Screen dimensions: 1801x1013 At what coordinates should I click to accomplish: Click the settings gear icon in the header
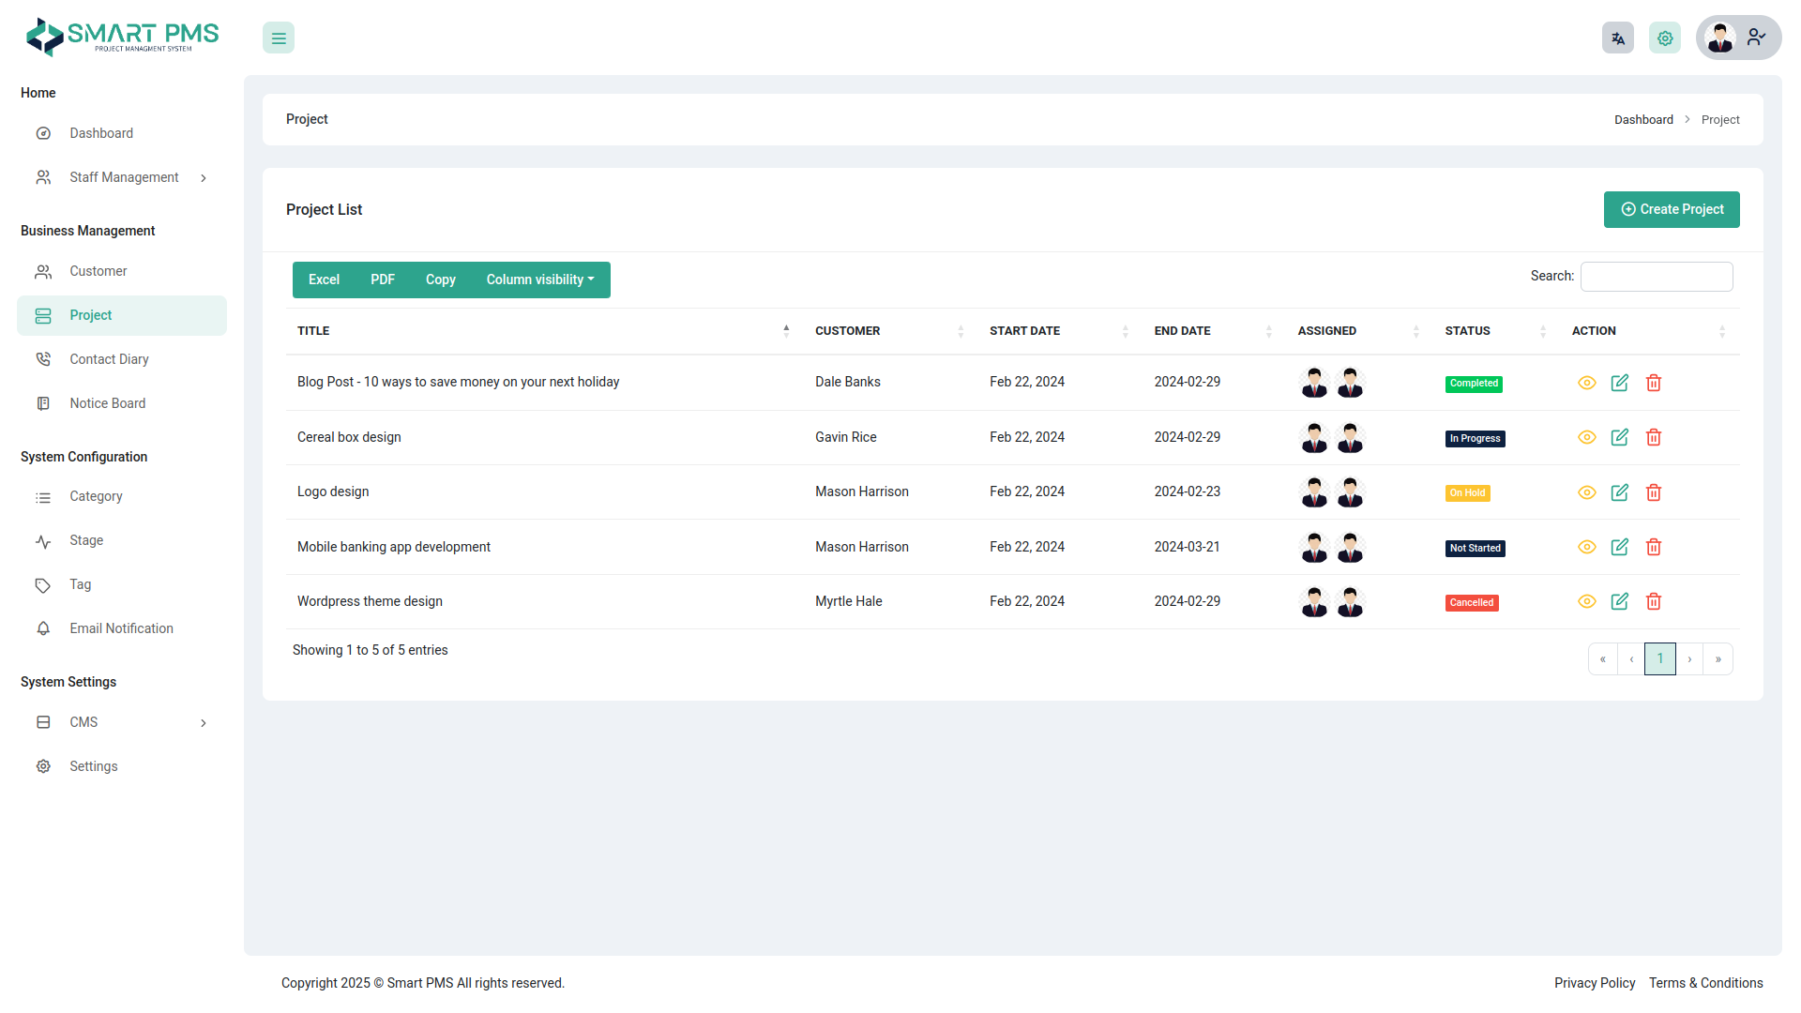(1665, 38)
